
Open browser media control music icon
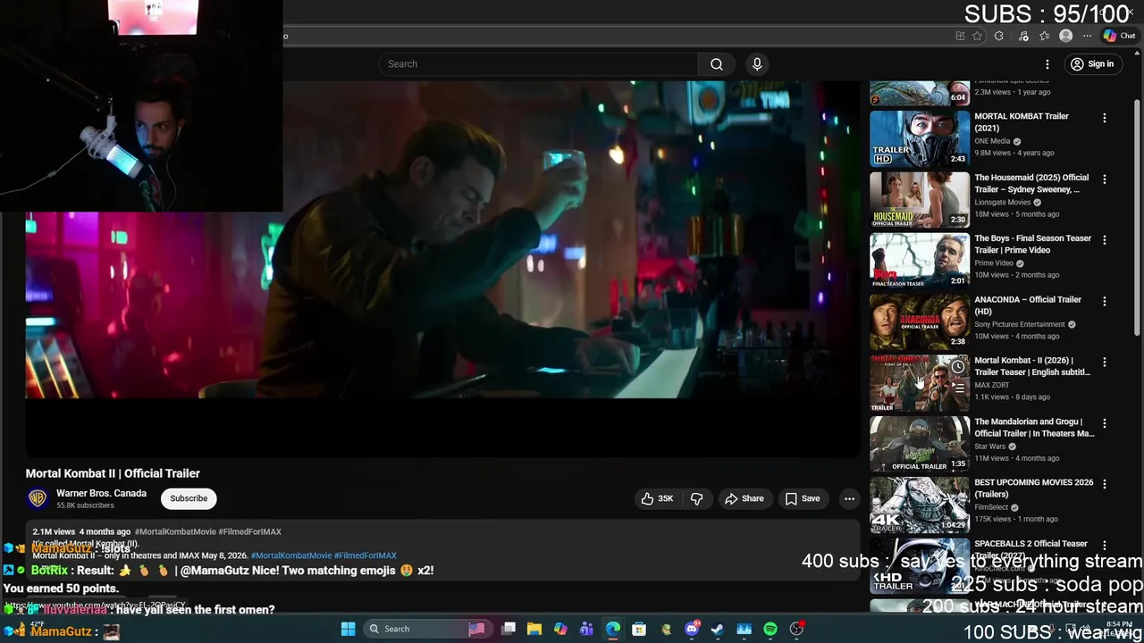[x=1023, y=37]
